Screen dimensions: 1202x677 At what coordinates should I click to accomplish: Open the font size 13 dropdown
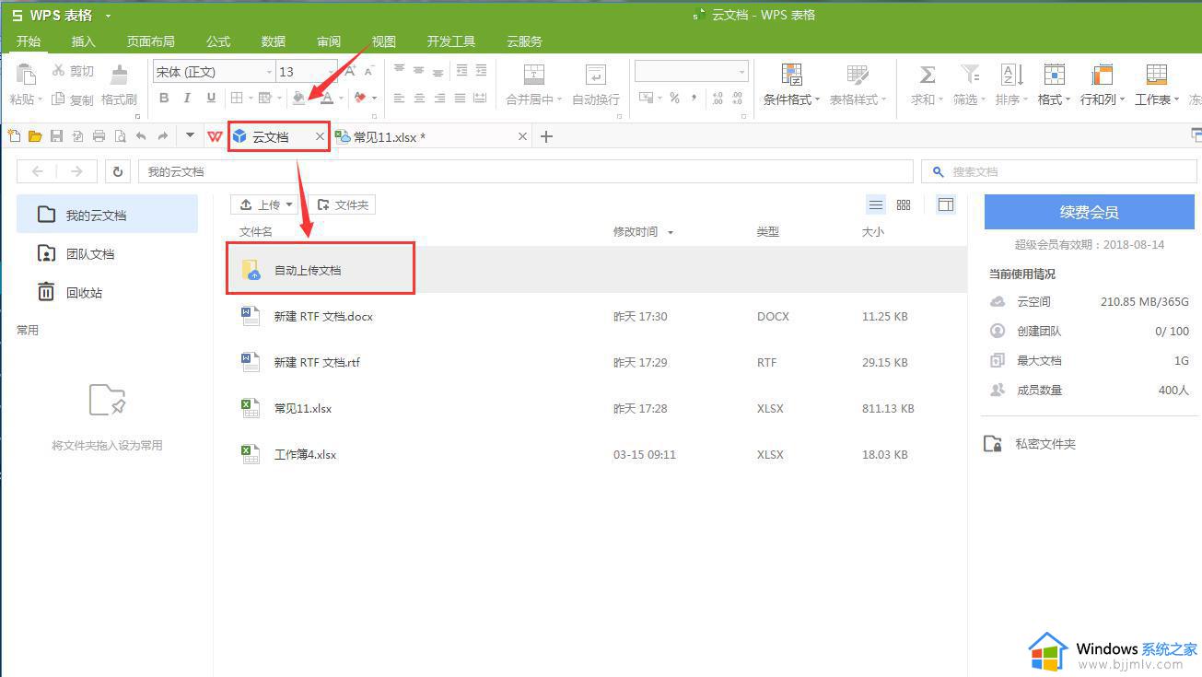pos(332,72)
